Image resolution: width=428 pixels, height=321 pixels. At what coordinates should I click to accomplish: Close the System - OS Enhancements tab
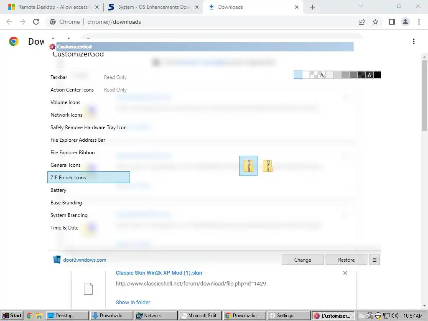coord(197,7)
